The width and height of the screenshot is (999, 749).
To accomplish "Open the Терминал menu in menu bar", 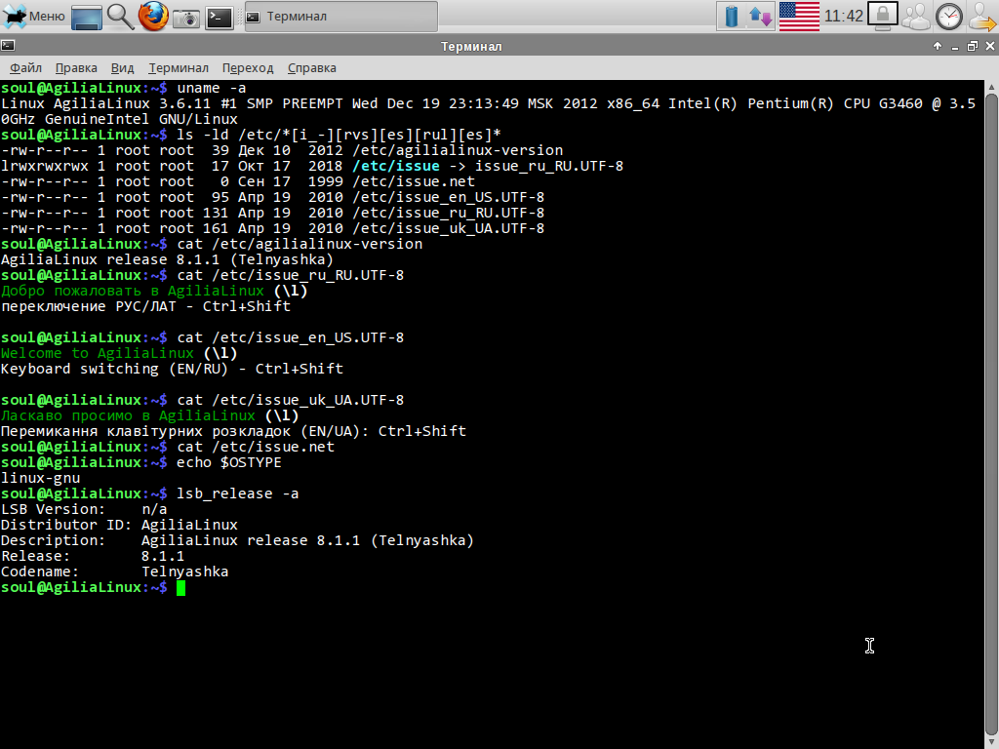I will pos(179,67).
